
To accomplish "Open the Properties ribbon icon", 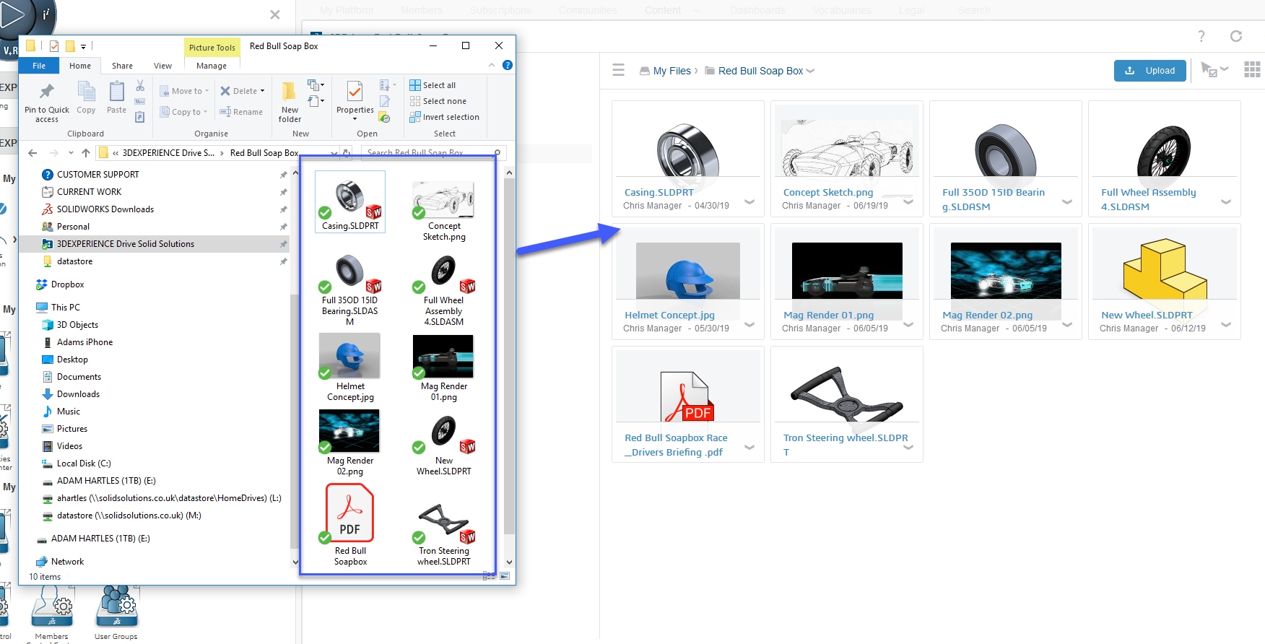I will (355, 92).
